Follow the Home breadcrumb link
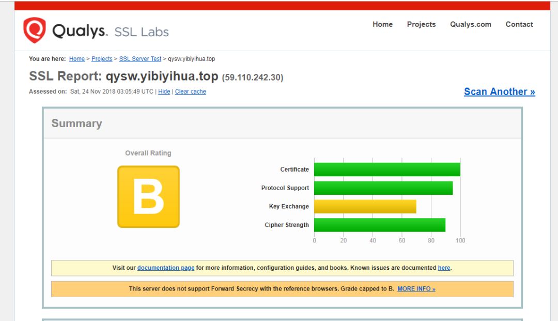This screenshot has width=558, height=321. 77,59
